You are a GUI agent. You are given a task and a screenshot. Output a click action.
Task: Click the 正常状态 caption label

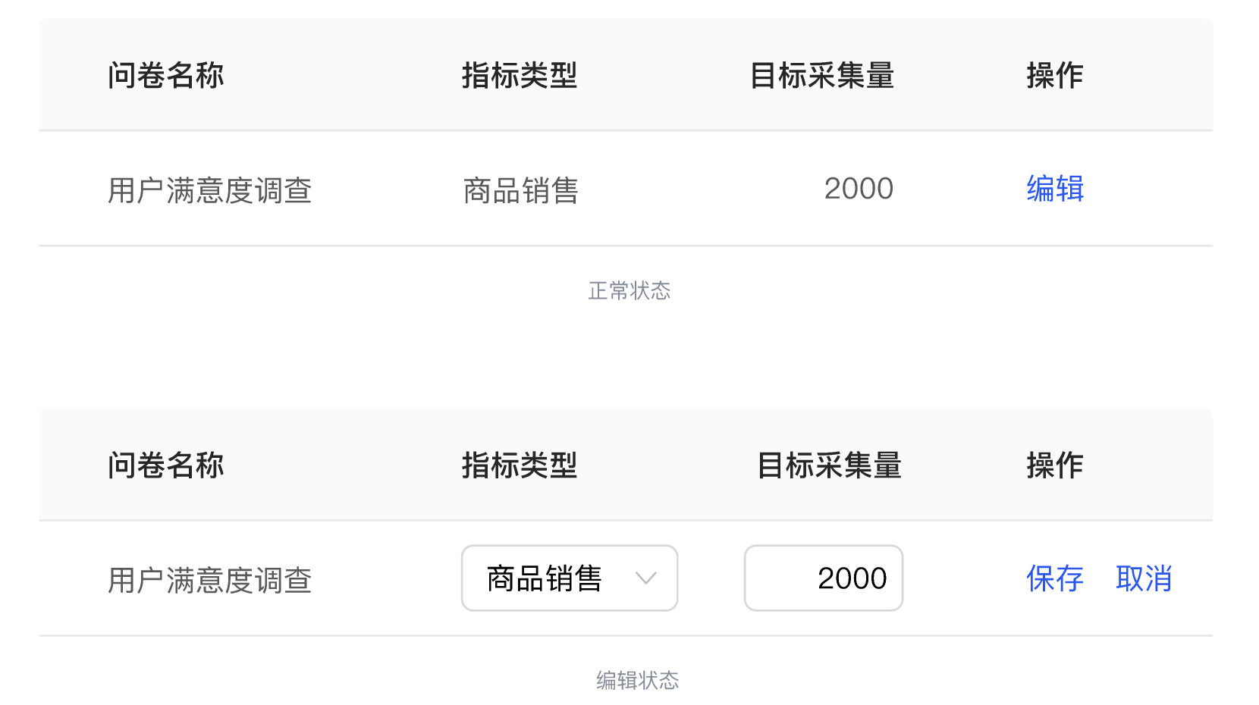[x=629, y=290]
